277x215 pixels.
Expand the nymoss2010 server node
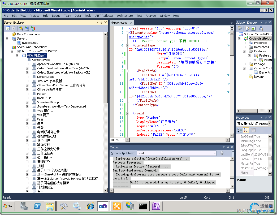pos(12,43)
